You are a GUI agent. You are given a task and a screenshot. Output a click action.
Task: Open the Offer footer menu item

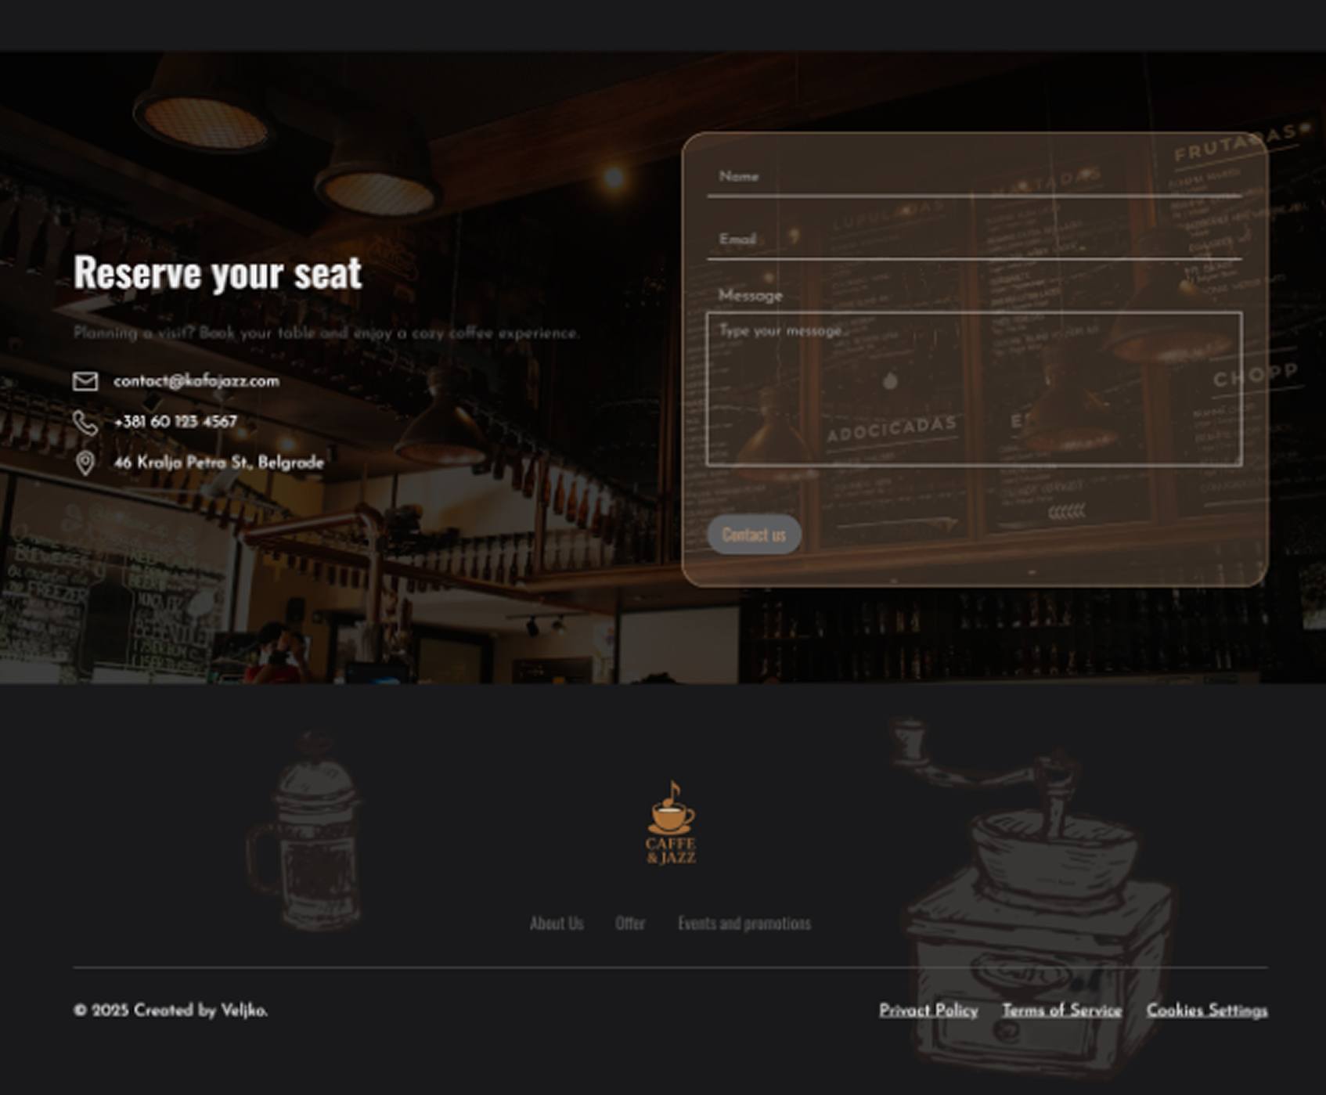pos(630,924)
